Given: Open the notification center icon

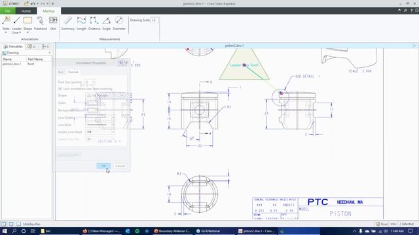Looking at the screenshot, I should (x=410, y=231).
